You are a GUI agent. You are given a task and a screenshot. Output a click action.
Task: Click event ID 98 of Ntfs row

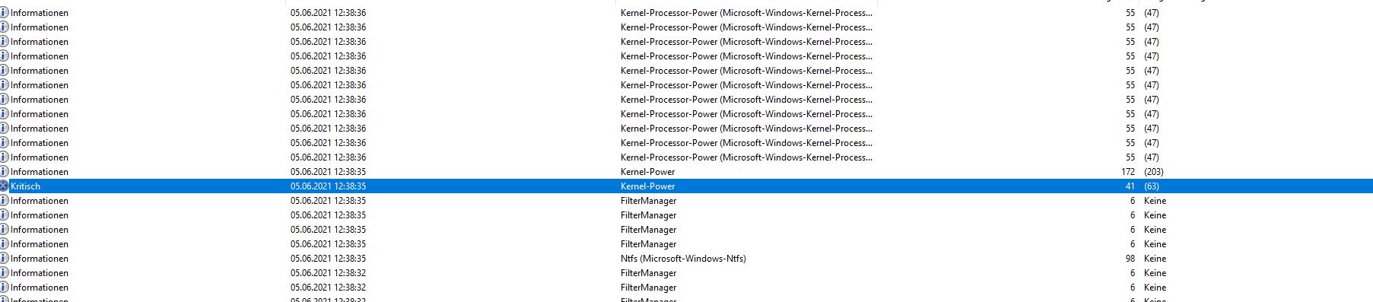1130,259
